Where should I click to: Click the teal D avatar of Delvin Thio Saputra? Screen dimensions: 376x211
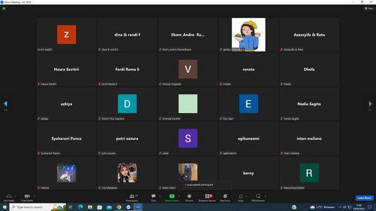click(127, 104)
